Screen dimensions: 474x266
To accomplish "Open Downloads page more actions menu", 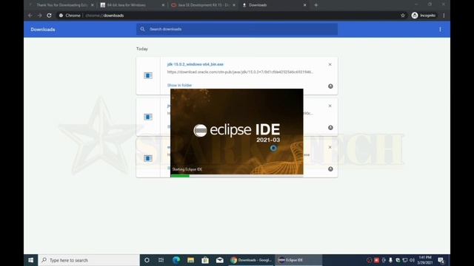I will point(440,30).
